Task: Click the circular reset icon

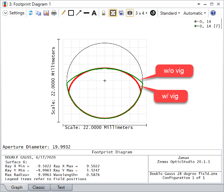Action: [x=153, y=13]
